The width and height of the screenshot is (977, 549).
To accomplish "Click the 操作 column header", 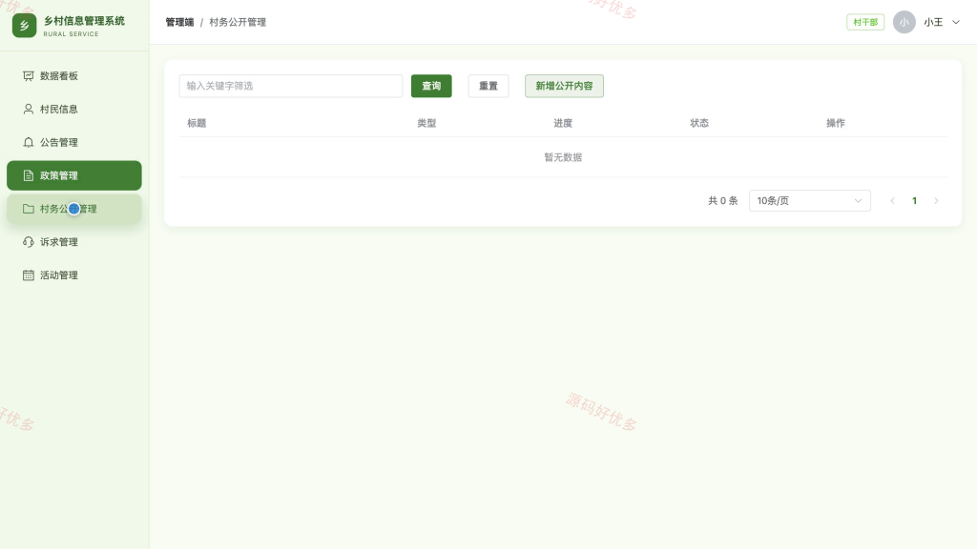I will (x=836, y=123).
